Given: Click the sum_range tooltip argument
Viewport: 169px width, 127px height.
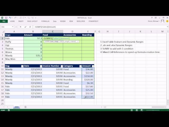Looking at the screenshot, I should click(x=55, y=41).
